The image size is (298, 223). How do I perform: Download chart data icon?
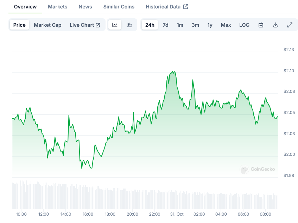pos(275,25)
